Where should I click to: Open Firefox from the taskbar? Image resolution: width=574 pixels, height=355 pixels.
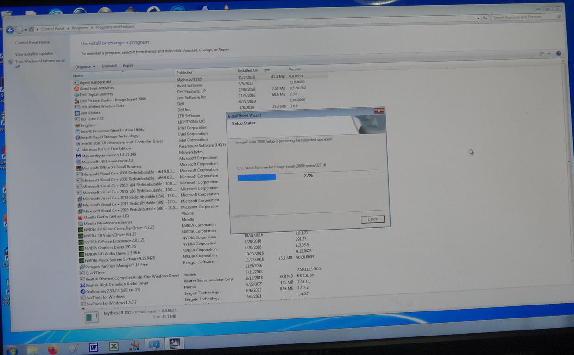pyautogui.click(x=53, y=349)
